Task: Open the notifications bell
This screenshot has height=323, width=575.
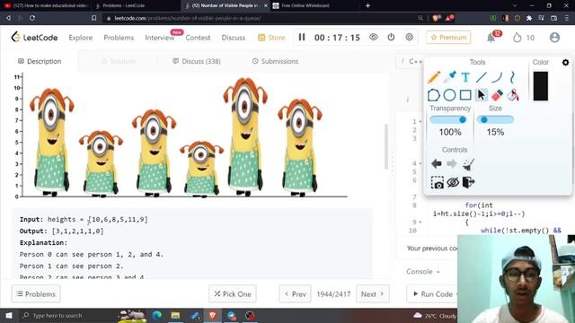Action: pos(491,38)
